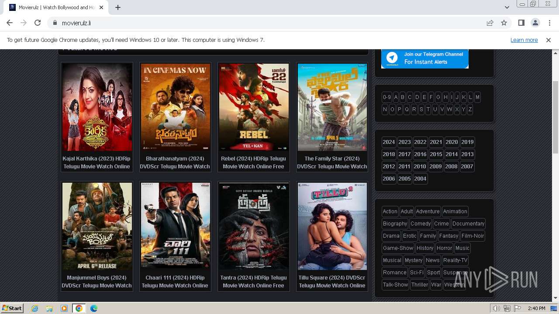Image resolution: width=559 pixels, height=314 pixels.
Task: Click the scrollbar down arrow
Action: click(556, 298)
